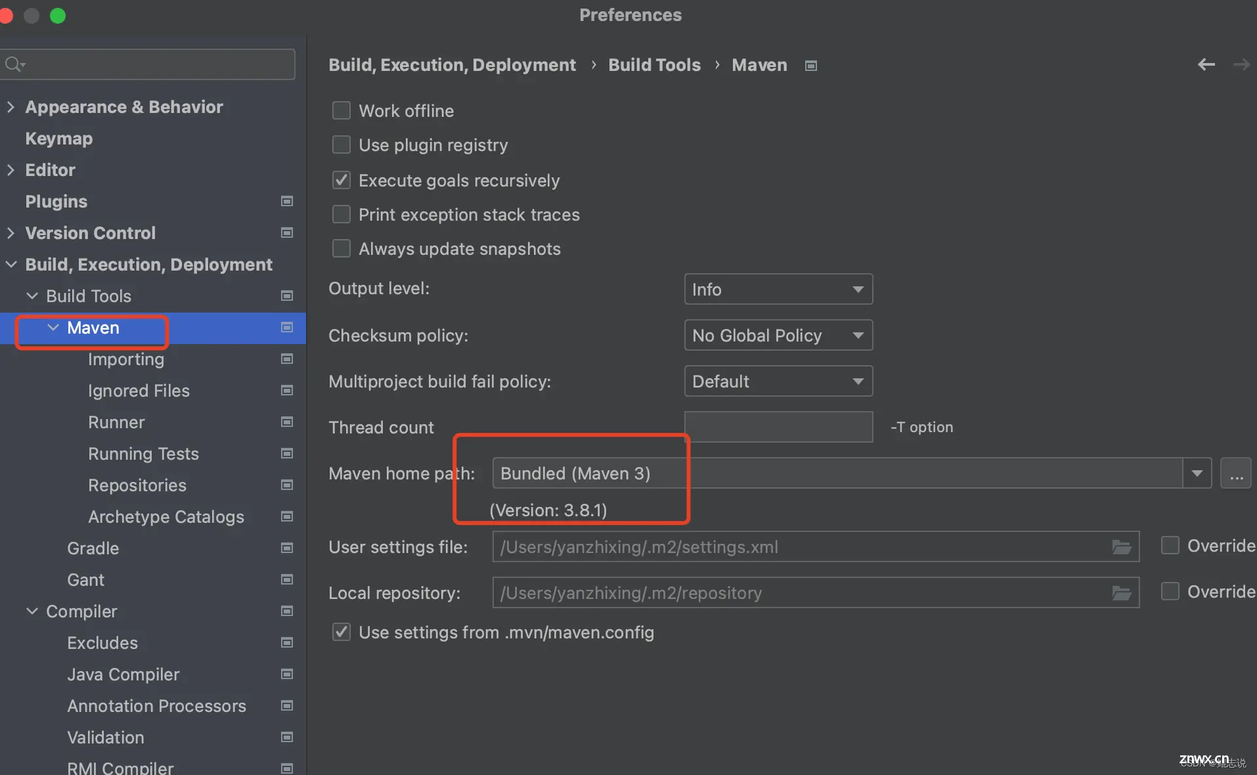The image size is (1257, 775).
Task: Click project-level icon on Ignored Files row
Action: pyautogui.click(x=287, y=390)
